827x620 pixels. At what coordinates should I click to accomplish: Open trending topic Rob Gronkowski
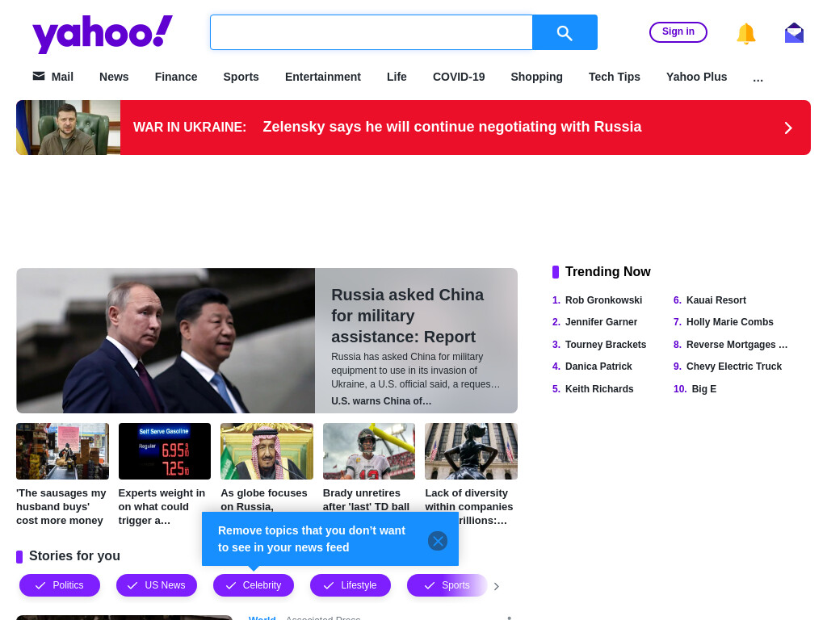[603, 300]
